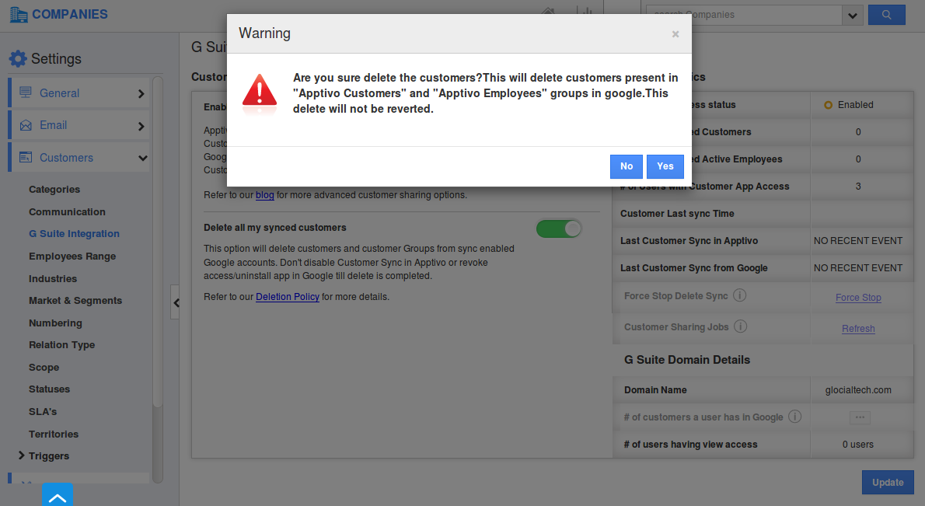The height and width of the screenshot is (506, 925).
Task: Click No to cancel customer deletion
Action: [x=627, y=166]
